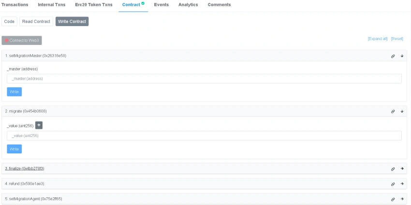Copy permalink icon for migrate function
The image size is (411, 205).
pos(393,111)
